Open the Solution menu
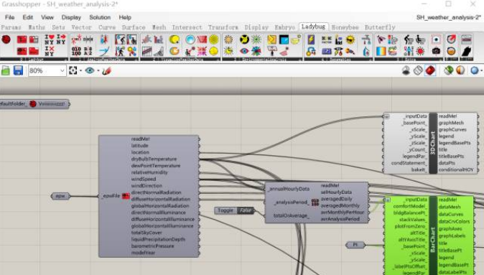This screenshot has height=275, width=484. pos(100,17)
